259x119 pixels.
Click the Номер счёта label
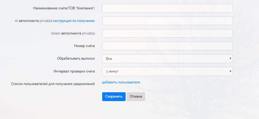[x=84, y=46]
